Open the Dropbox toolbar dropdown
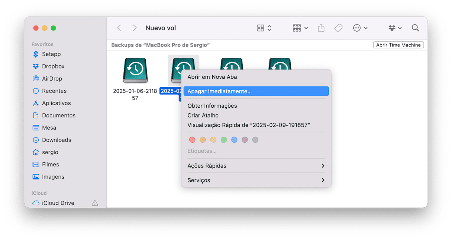The image size is (452, 240). tap(395, 28)
